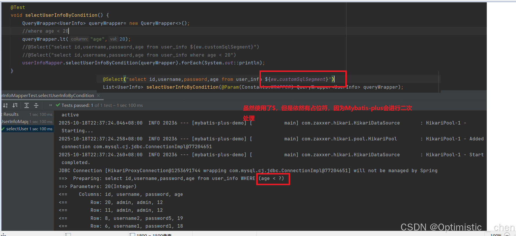Viewport: 516px width, 236px height.
Task: Click the Row: 11, admin, admin, 12 line
Action: coord(110,210)
